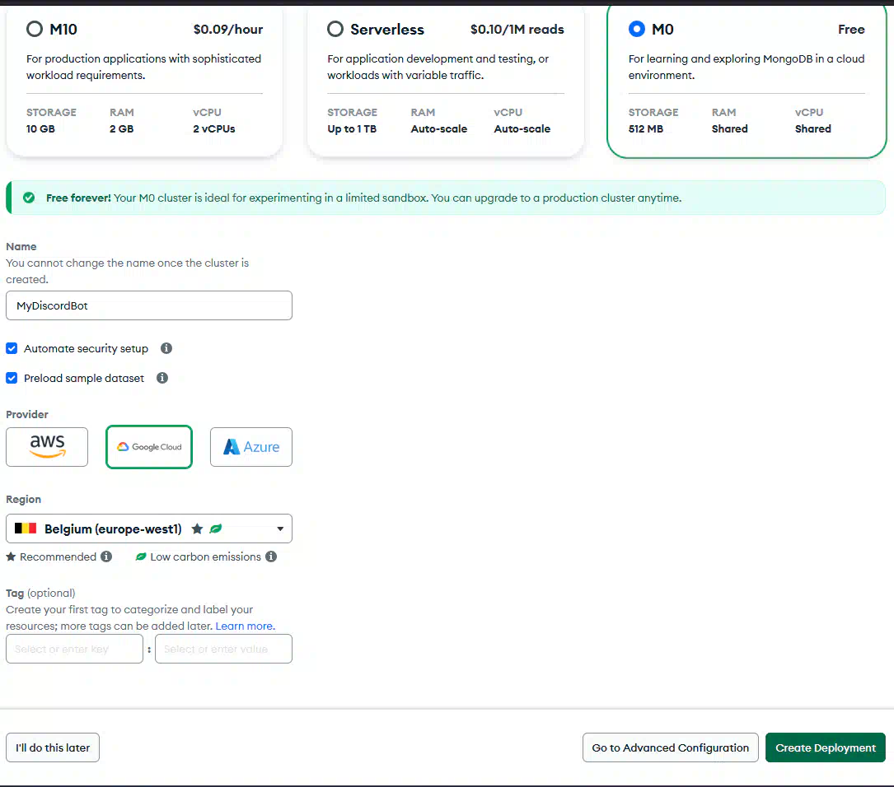Open info icon next to Automate security setup
The height and width of the screenshot is (787, 894).
coord(166,348)
